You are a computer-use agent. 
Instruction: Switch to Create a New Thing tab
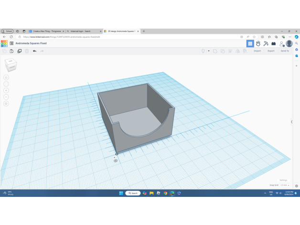[46, 31]
